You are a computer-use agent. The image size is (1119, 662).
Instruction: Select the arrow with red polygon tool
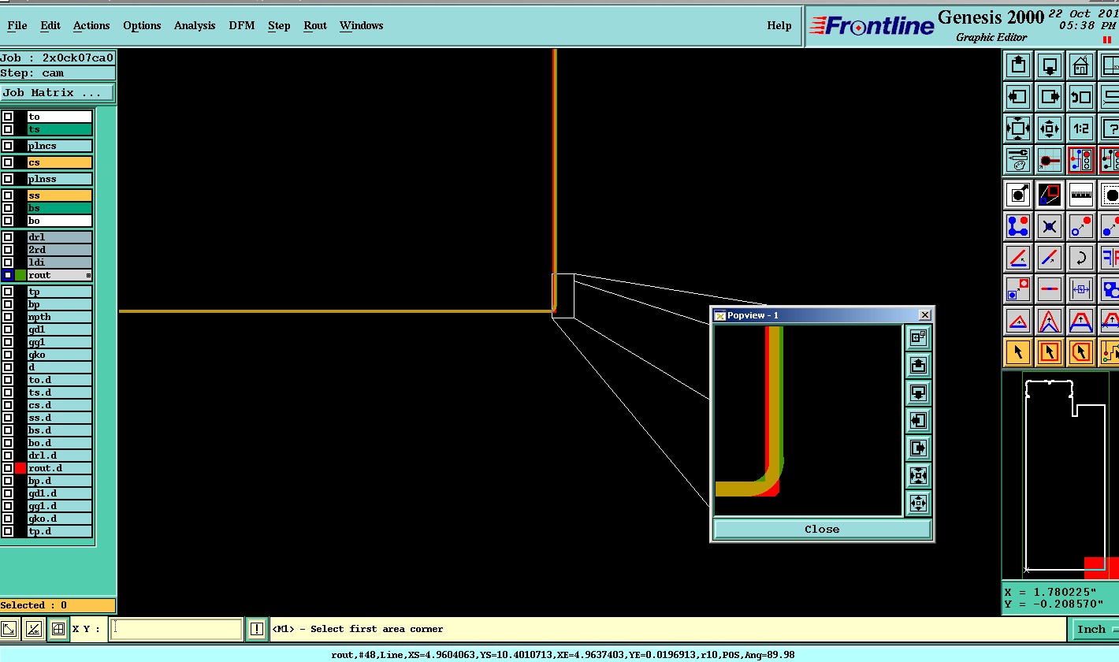(x=1081, y=352)
